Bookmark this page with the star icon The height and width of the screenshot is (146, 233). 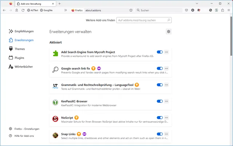click(131, 10)
